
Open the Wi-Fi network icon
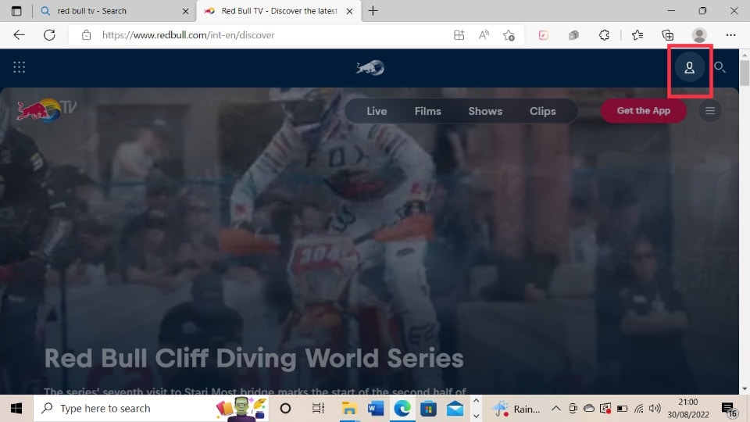click(x=638, y=409)
